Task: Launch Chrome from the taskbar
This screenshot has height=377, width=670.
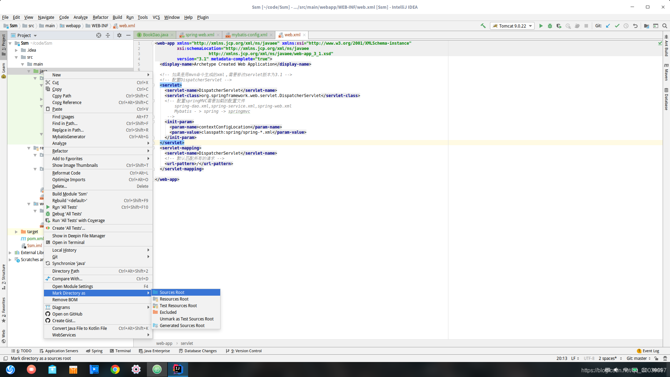Action: tap(115, 369)
